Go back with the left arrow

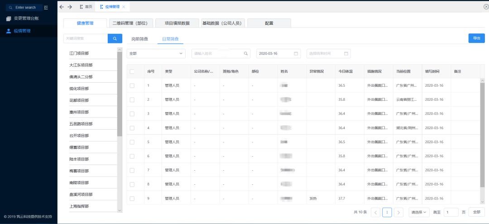[62, 7]
